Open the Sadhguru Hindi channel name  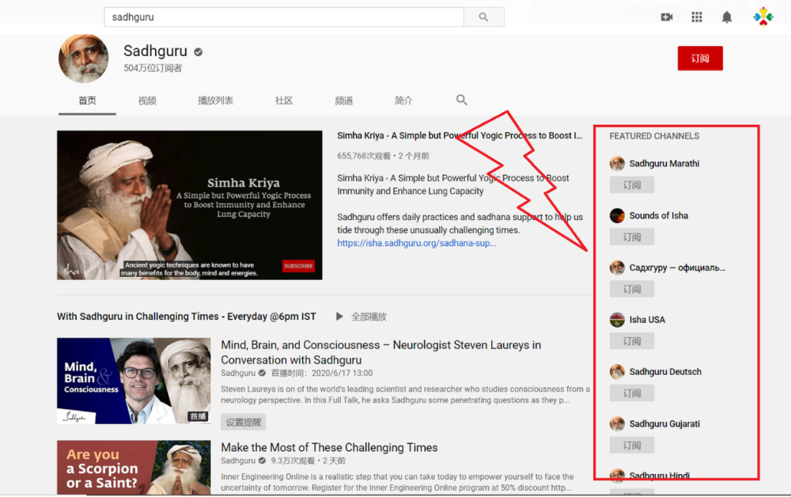coord(660,476)
